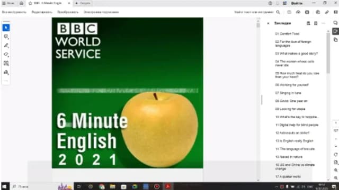The width and height of the screenshot is (339, 190).
Task: Go to next page arrow in right rail
Action: tap(335, 146)
